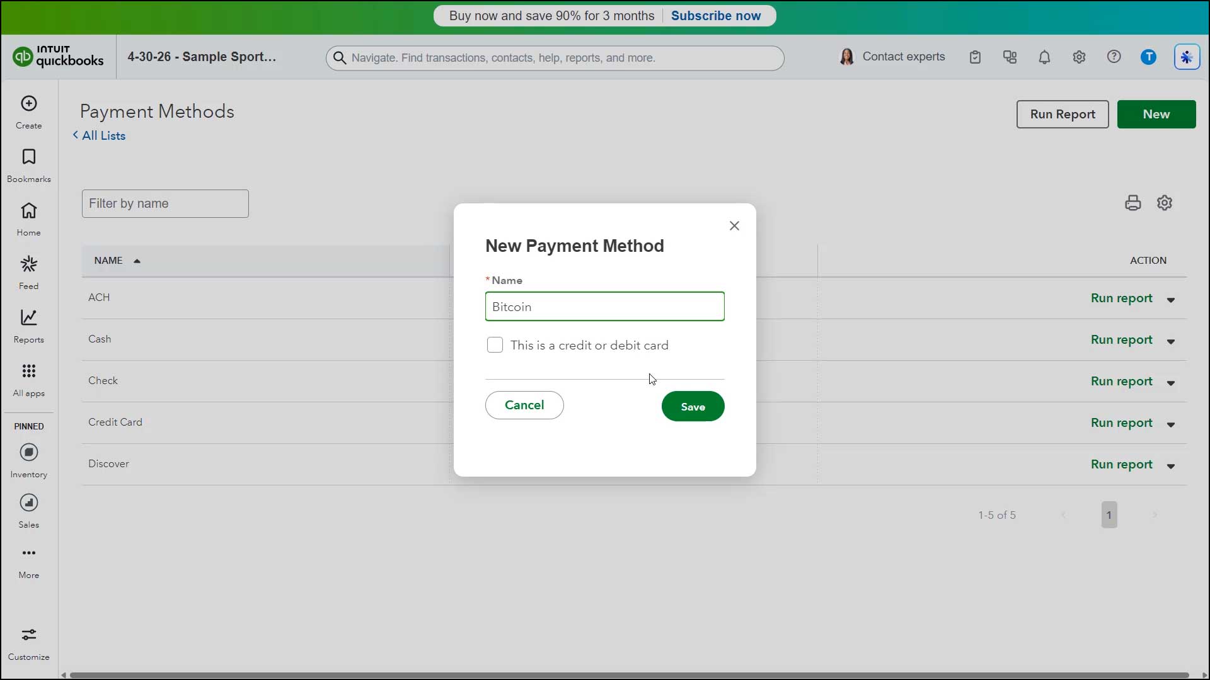Run report for Credit Card
Image resolution: width=1210 pixels, height=680 pixels.
click(1121, 422)
